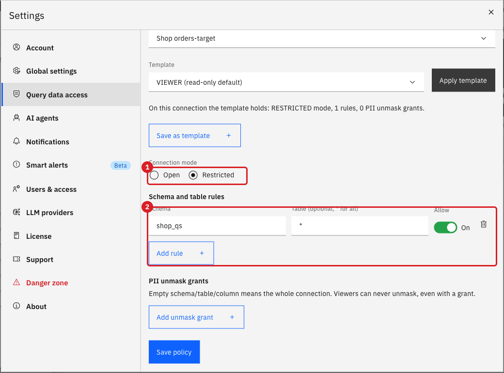Select the Open connection mode radio

(x=154, y=175)
